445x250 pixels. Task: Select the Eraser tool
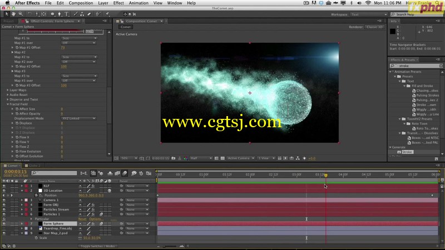tap(89, 14)
